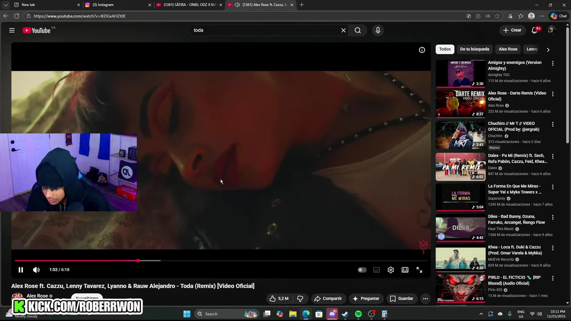
Task: Open the Diles video title
Action: [x=516, y=219]
